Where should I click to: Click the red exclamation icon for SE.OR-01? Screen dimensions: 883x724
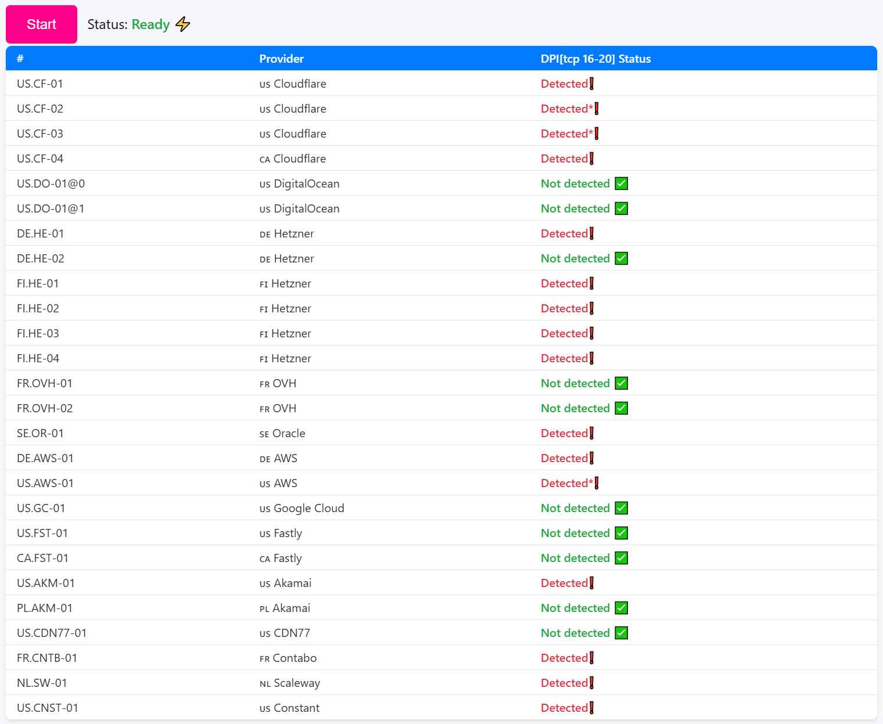pos(591,433)
